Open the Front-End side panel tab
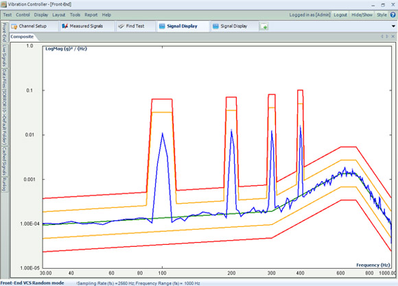The image size is (398, 286). click(4, 32)
